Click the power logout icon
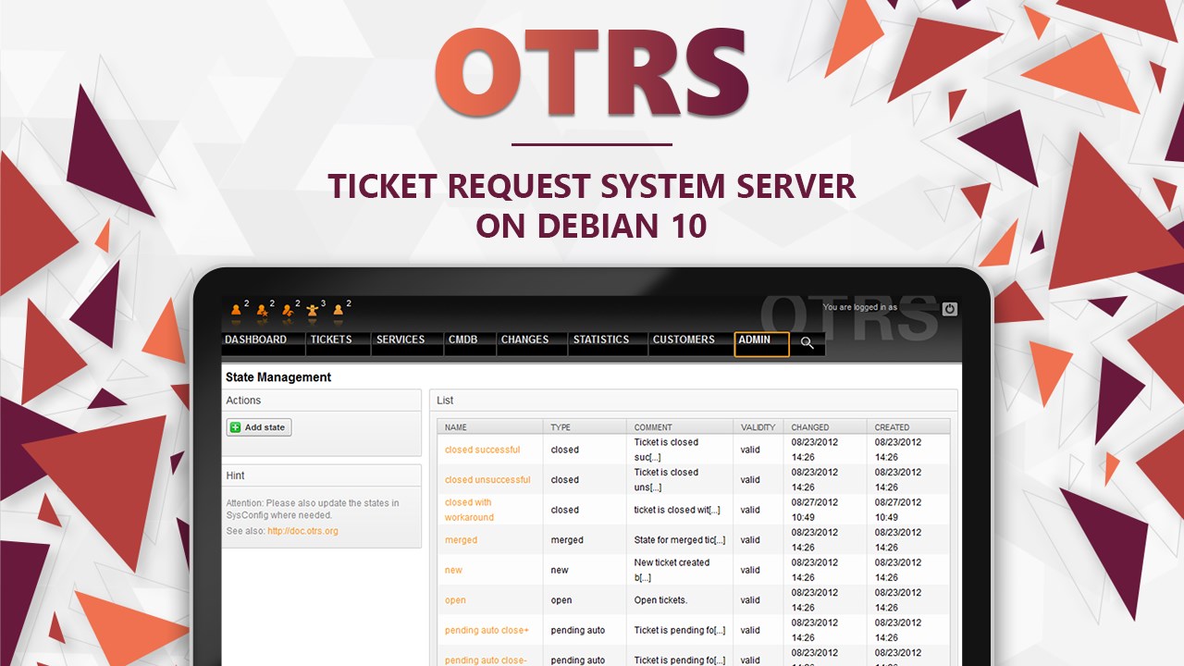1184x666 pixels. [x=949, y=309]
